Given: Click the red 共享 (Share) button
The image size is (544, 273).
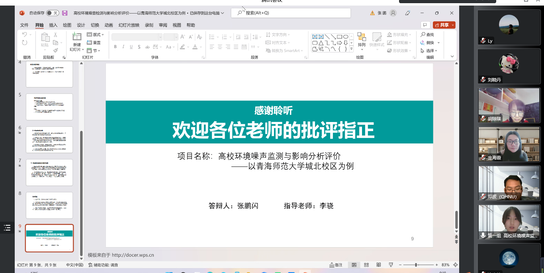Looking at the screenshot, I should [444, 25].
